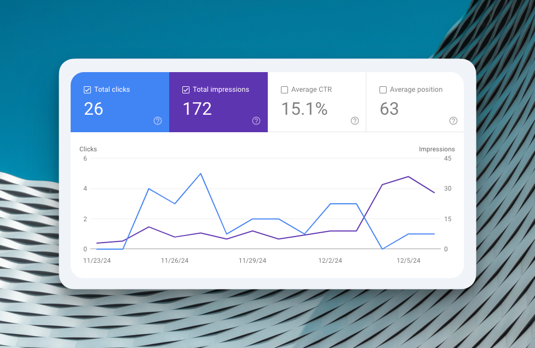Click the Clicks axis label
This screenshot has height=348, width=535.
click(88, 149)
